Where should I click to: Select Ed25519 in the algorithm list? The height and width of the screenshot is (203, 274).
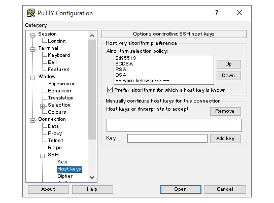click(x=126, y=58)
